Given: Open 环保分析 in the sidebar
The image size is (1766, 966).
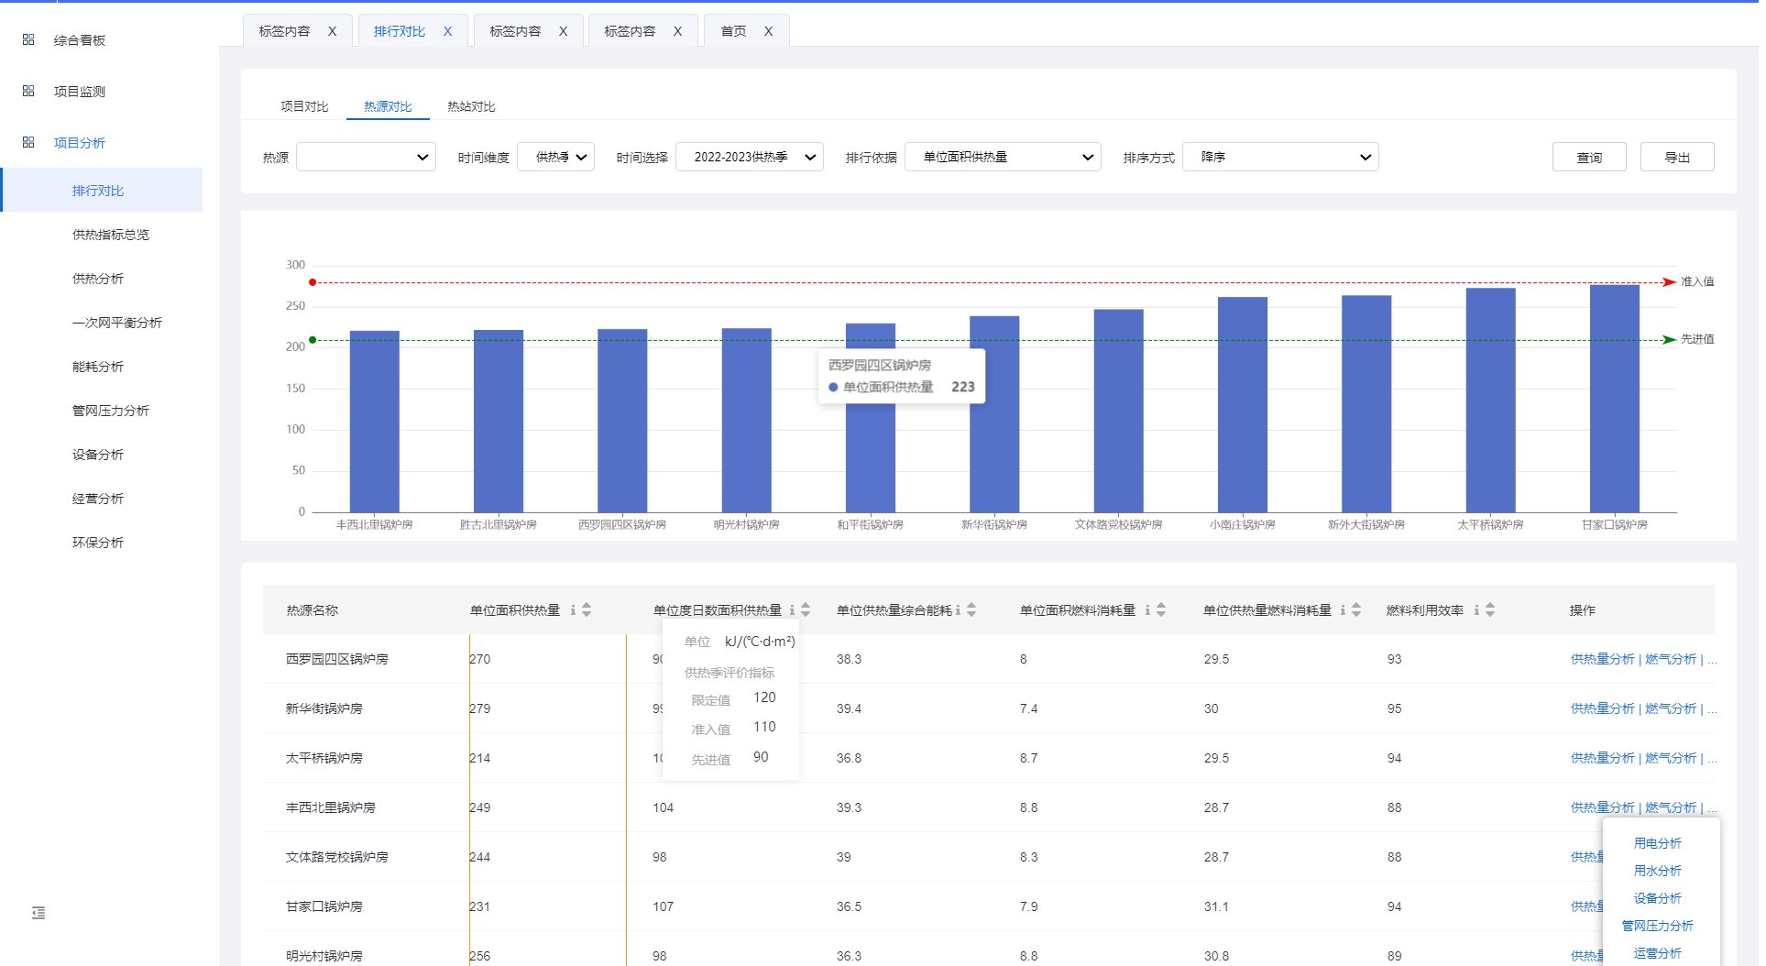Looking at the screenshot, I should [98, 543].
